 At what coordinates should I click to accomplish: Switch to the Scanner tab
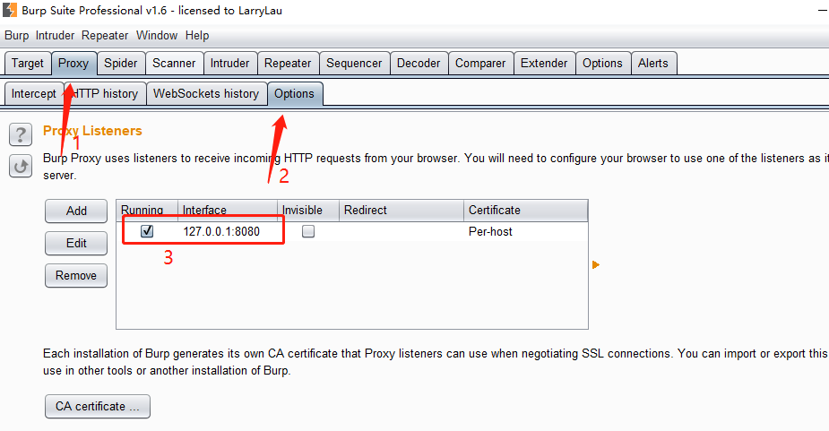point(174,64)
